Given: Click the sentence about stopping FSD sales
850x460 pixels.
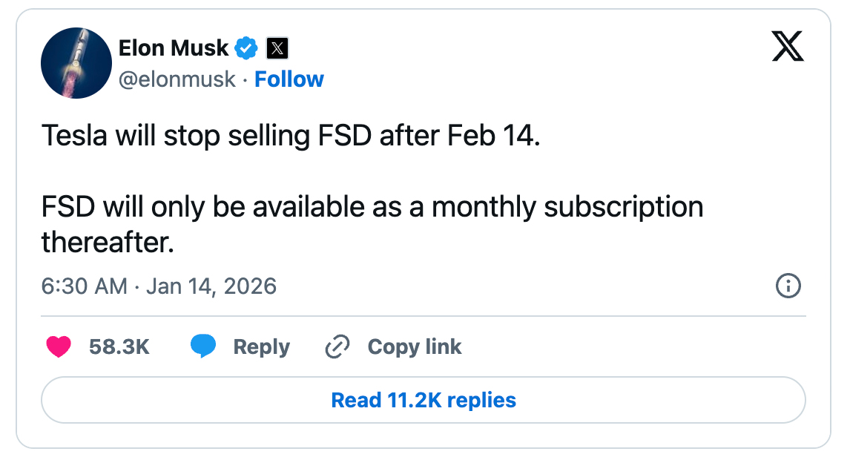Looking at the screenshot, I should pyautogui.click(x=291, y=136).
